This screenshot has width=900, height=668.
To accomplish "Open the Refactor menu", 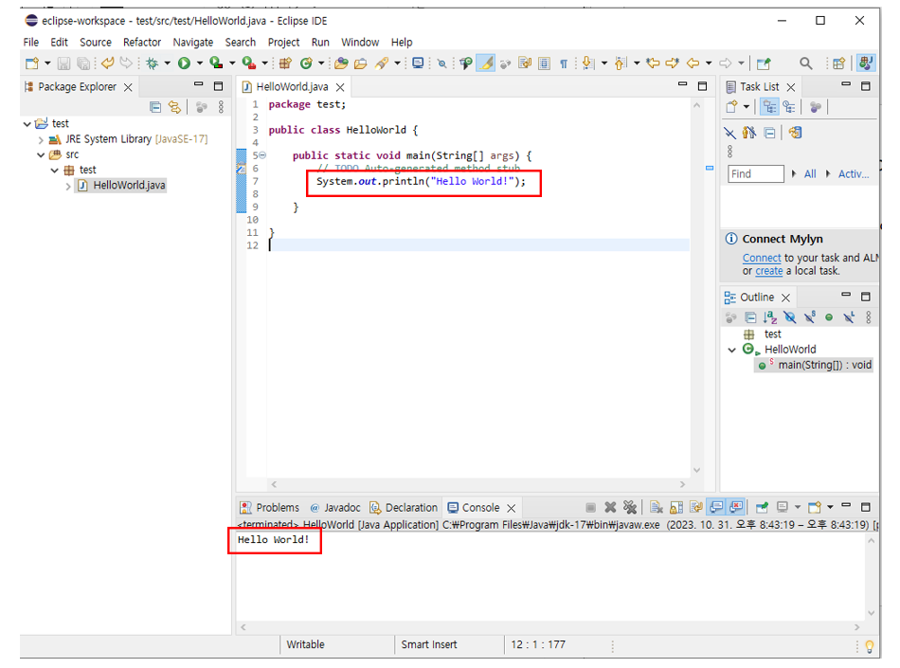I will (142, 42).
